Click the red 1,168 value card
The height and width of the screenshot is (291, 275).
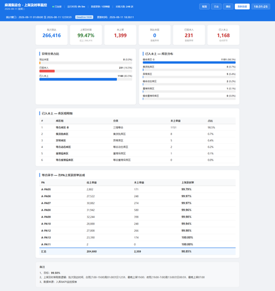(223, 35)
